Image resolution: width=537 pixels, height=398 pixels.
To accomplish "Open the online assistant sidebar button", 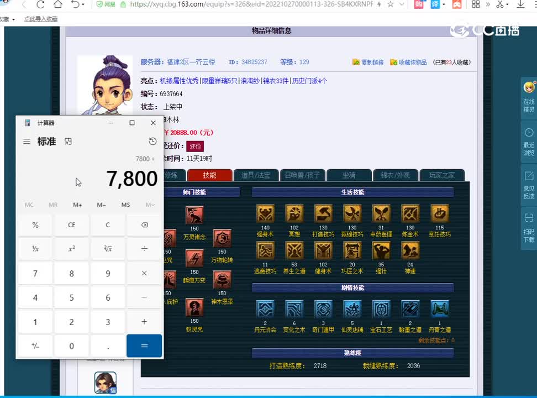I will (x=529, y=97).
